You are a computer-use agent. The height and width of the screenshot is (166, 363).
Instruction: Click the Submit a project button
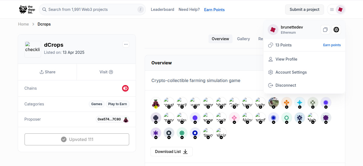pyautogui.click(x=304, y=10)
